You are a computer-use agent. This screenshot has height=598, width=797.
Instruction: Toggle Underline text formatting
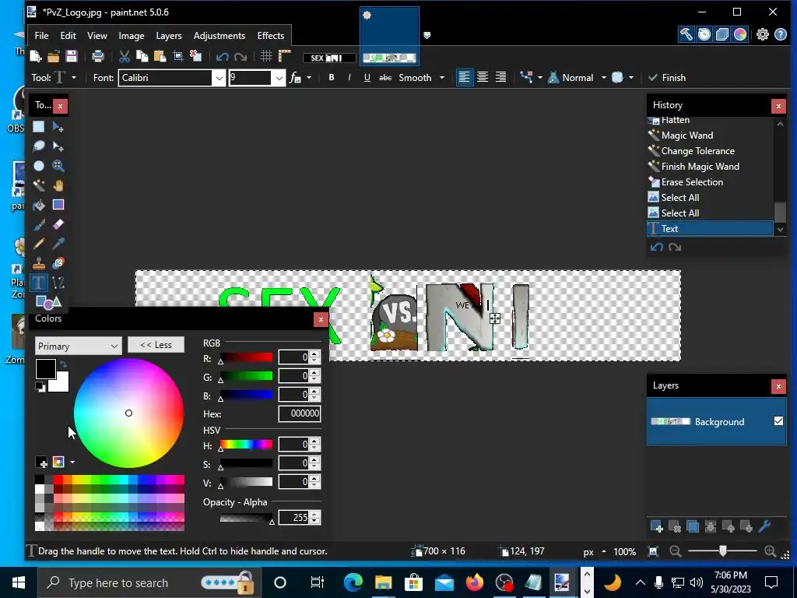(367, 77)
